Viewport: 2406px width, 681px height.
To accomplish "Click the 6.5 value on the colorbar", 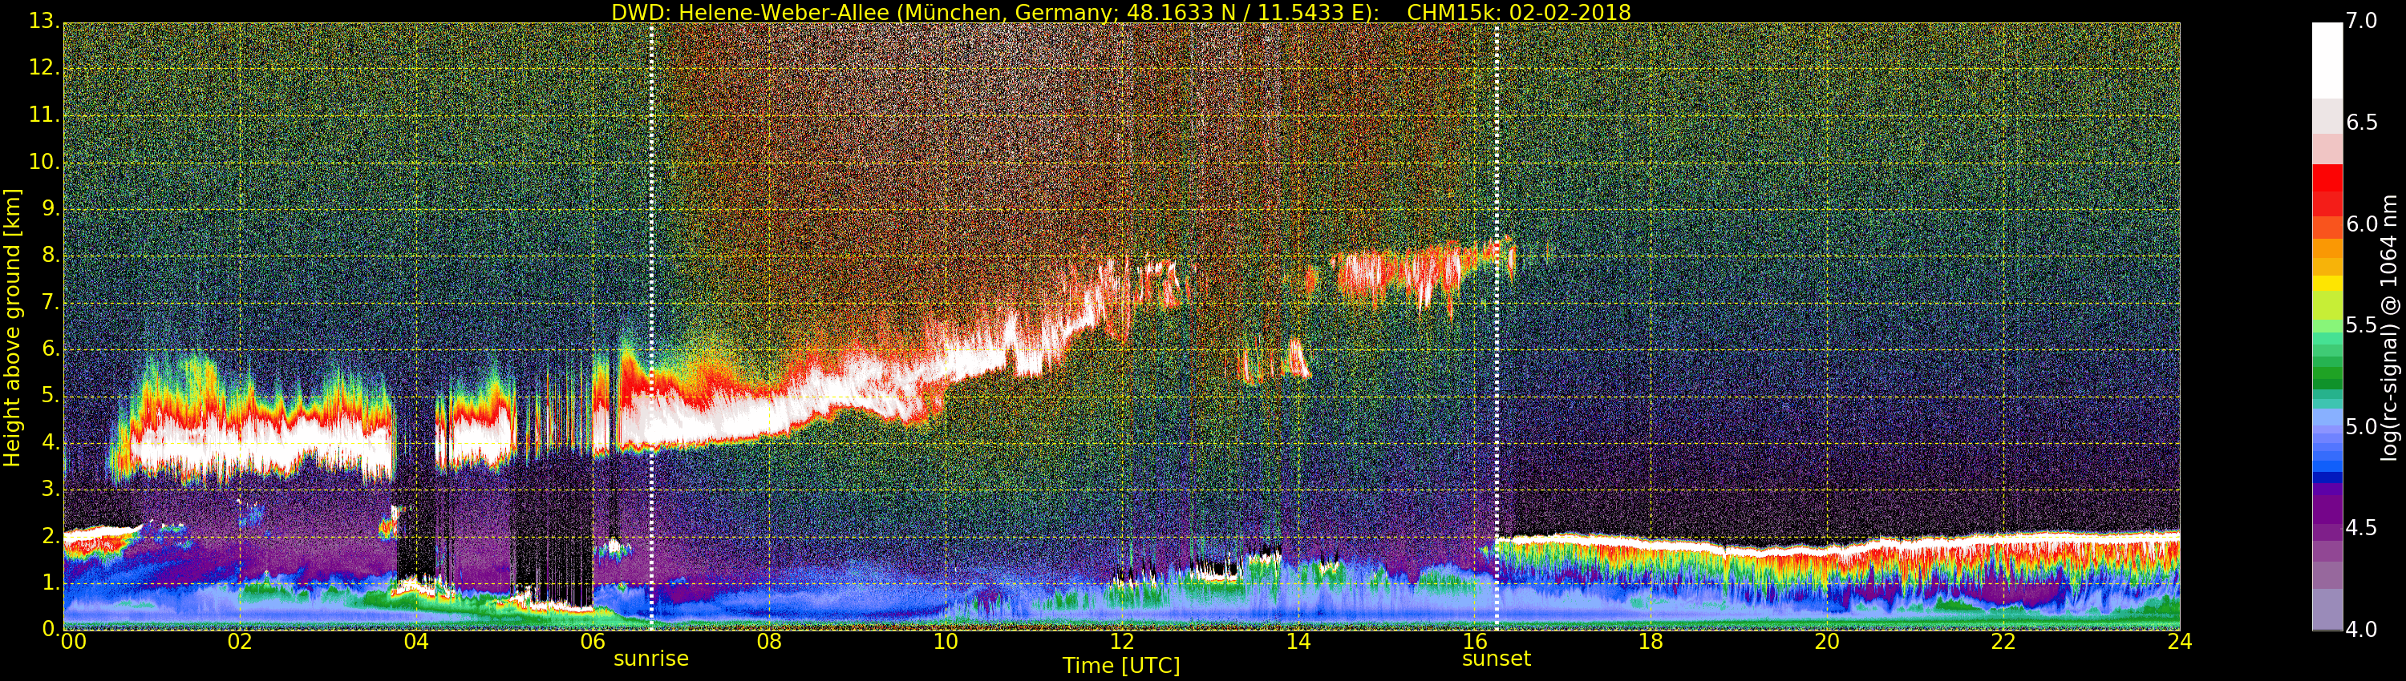I will (2362, 123).
